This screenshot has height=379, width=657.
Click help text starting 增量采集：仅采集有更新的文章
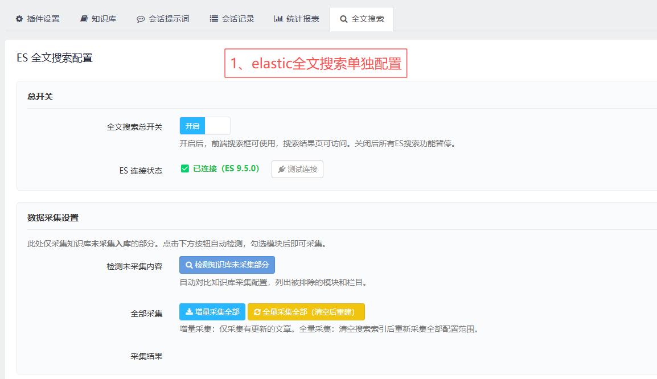tap(330, 329)
